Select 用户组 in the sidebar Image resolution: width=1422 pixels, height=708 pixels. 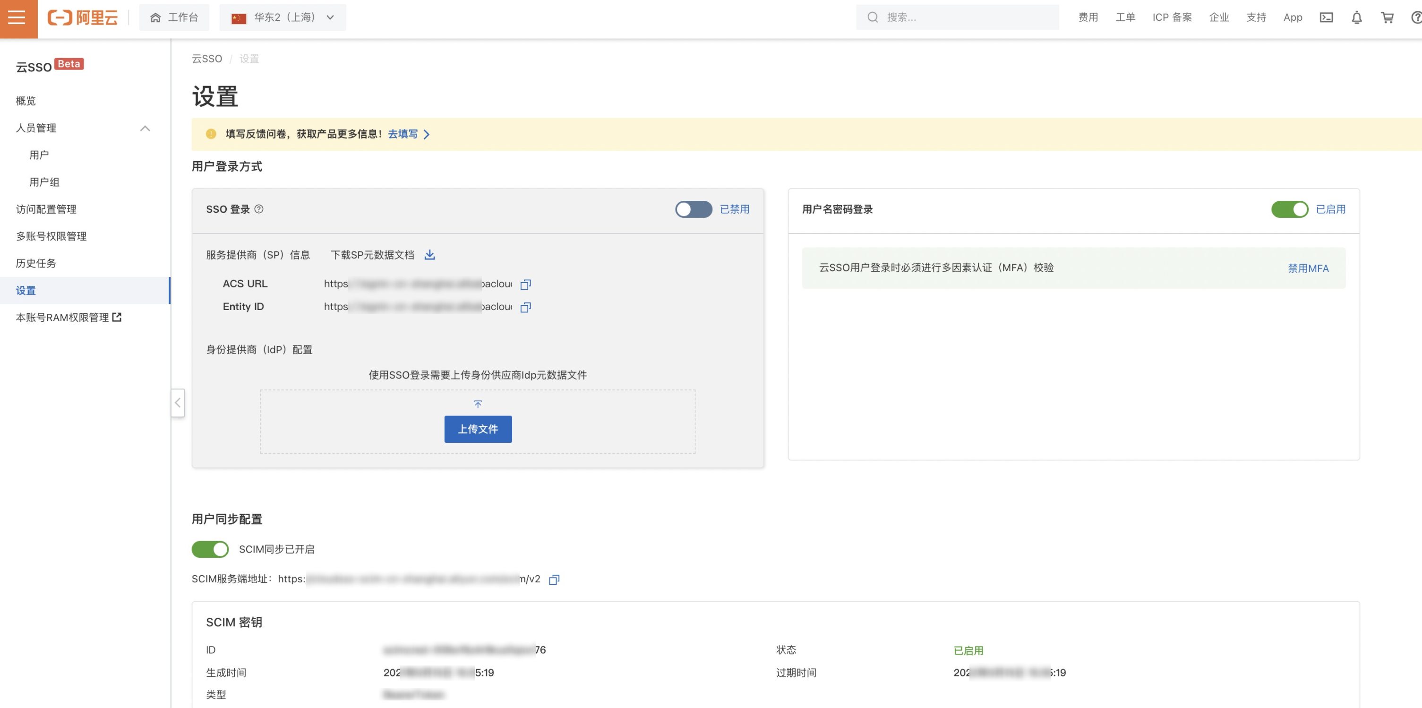[44, 182]
